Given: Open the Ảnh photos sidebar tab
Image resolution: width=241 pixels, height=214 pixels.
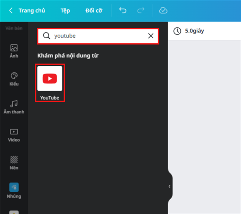Looking at the screenshot, I should tap(14, 51).
